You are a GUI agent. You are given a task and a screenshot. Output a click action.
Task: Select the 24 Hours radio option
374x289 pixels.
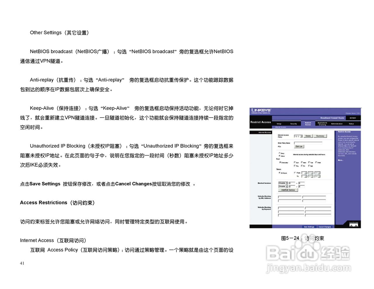coord(279,173)
